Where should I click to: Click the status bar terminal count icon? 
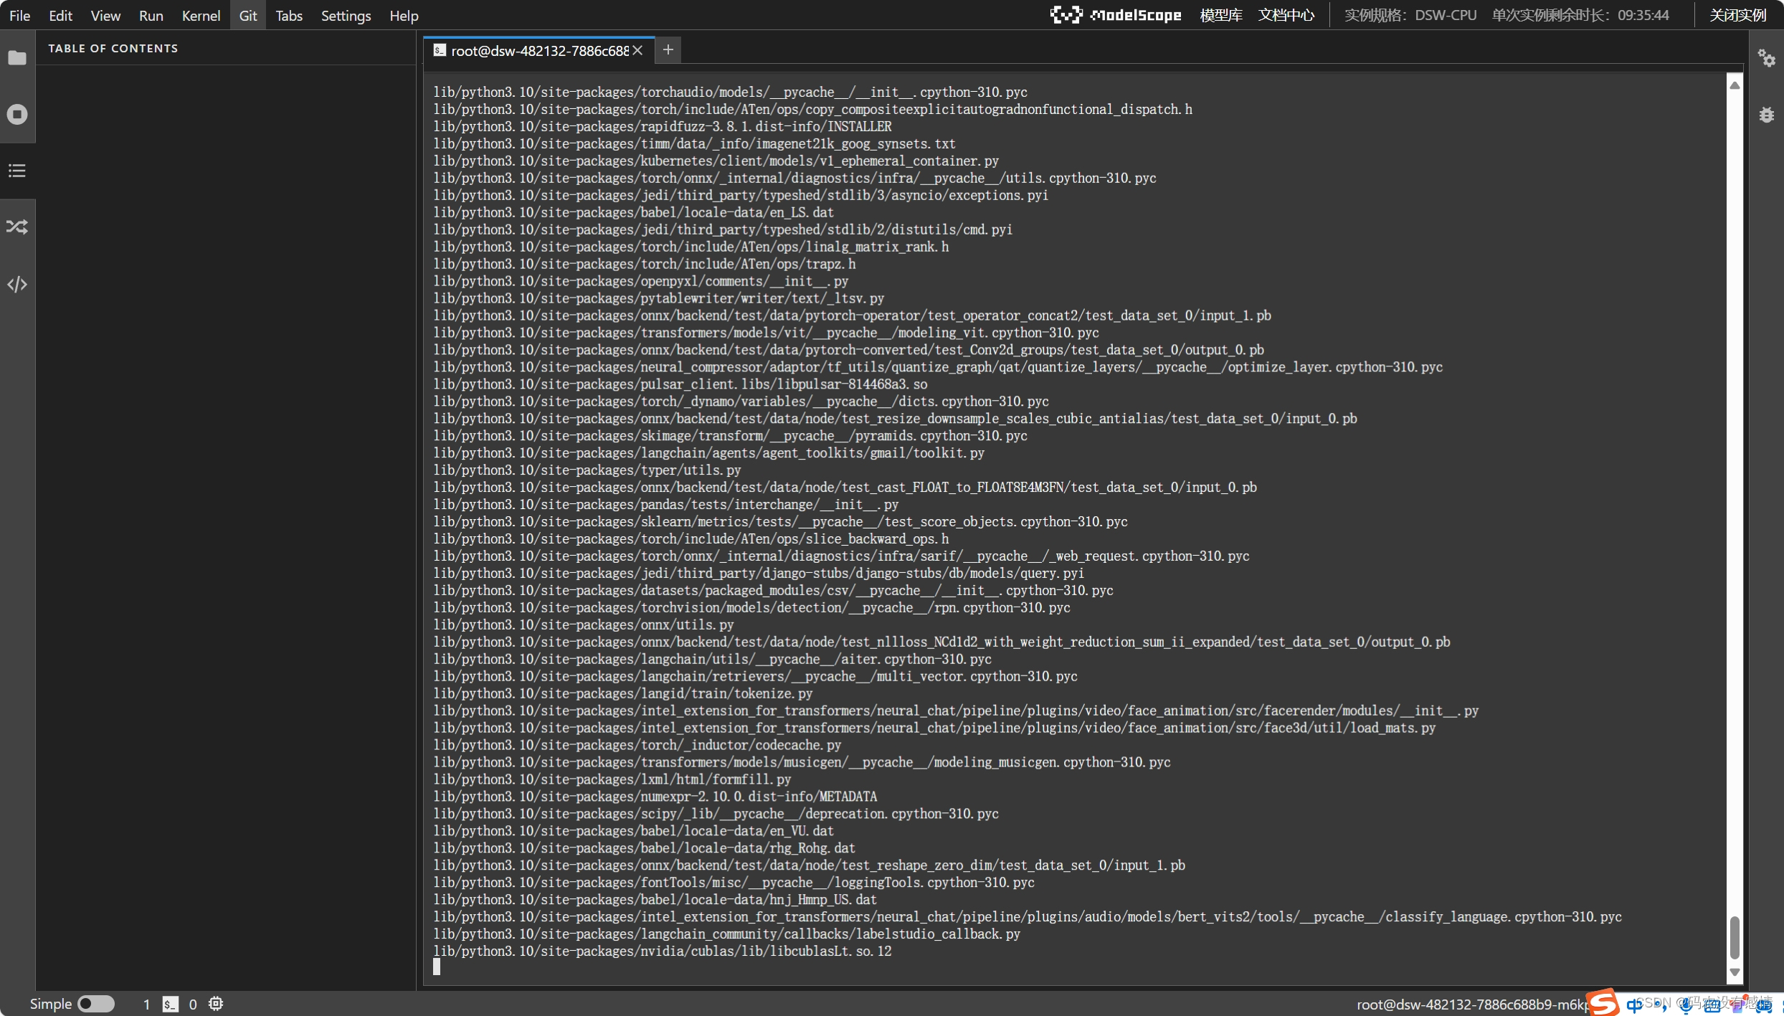tap(170, 1005)
